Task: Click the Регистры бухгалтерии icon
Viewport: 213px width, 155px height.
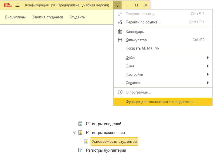Action: [81, 150]
